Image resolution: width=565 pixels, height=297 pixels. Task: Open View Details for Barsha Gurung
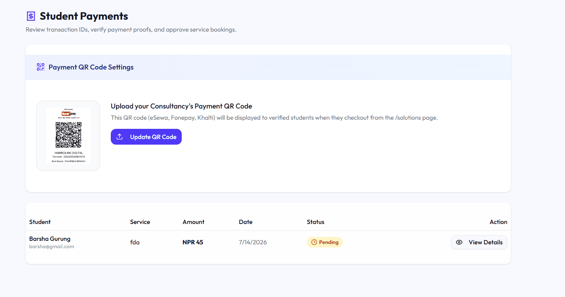tap(479, 242)
